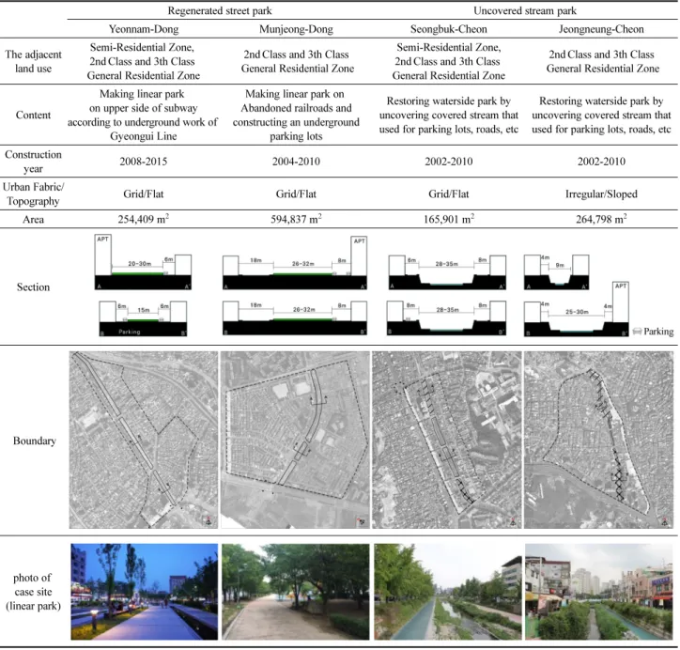
Task: Select Munjeong-Dong 'Grid/Flat' cell
Action: point(296,193)
